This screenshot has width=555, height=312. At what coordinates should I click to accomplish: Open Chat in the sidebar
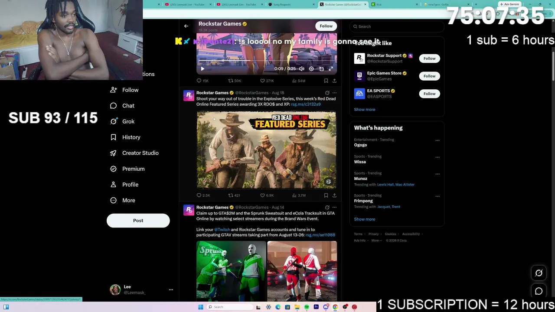point(122,106)
